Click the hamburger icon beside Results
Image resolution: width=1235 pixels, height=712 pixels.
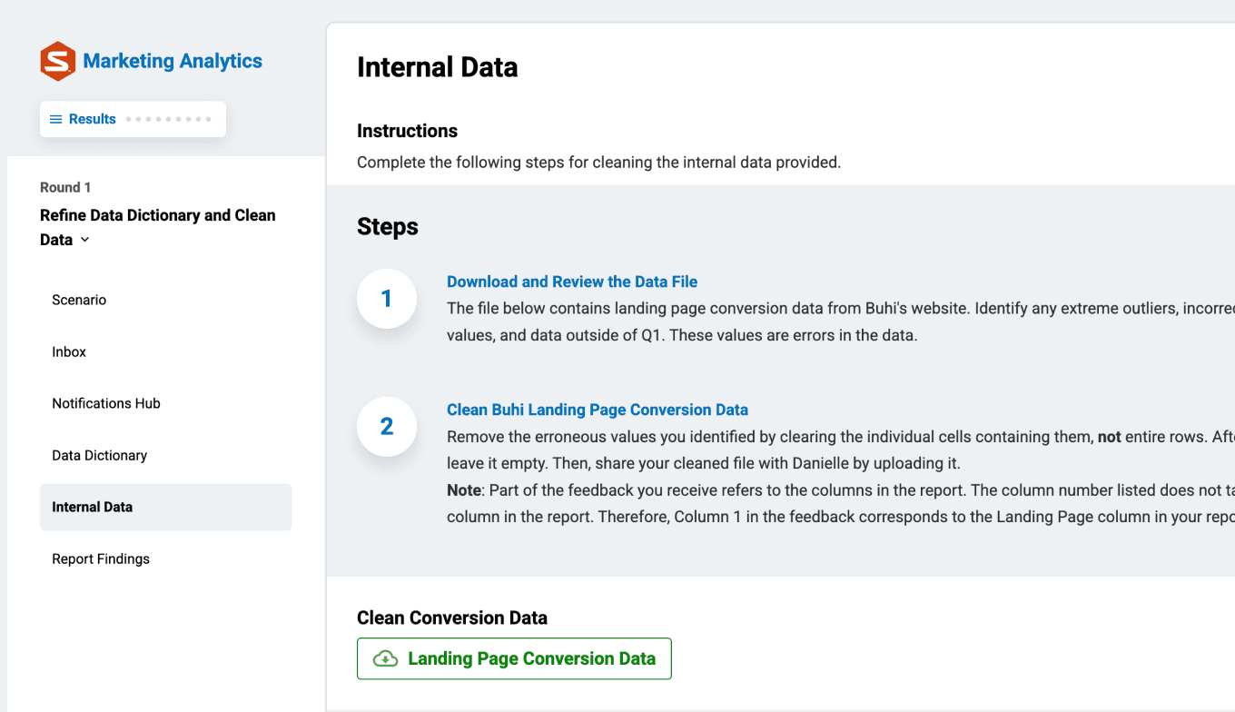pyautogui.click(x=55, y=119)
